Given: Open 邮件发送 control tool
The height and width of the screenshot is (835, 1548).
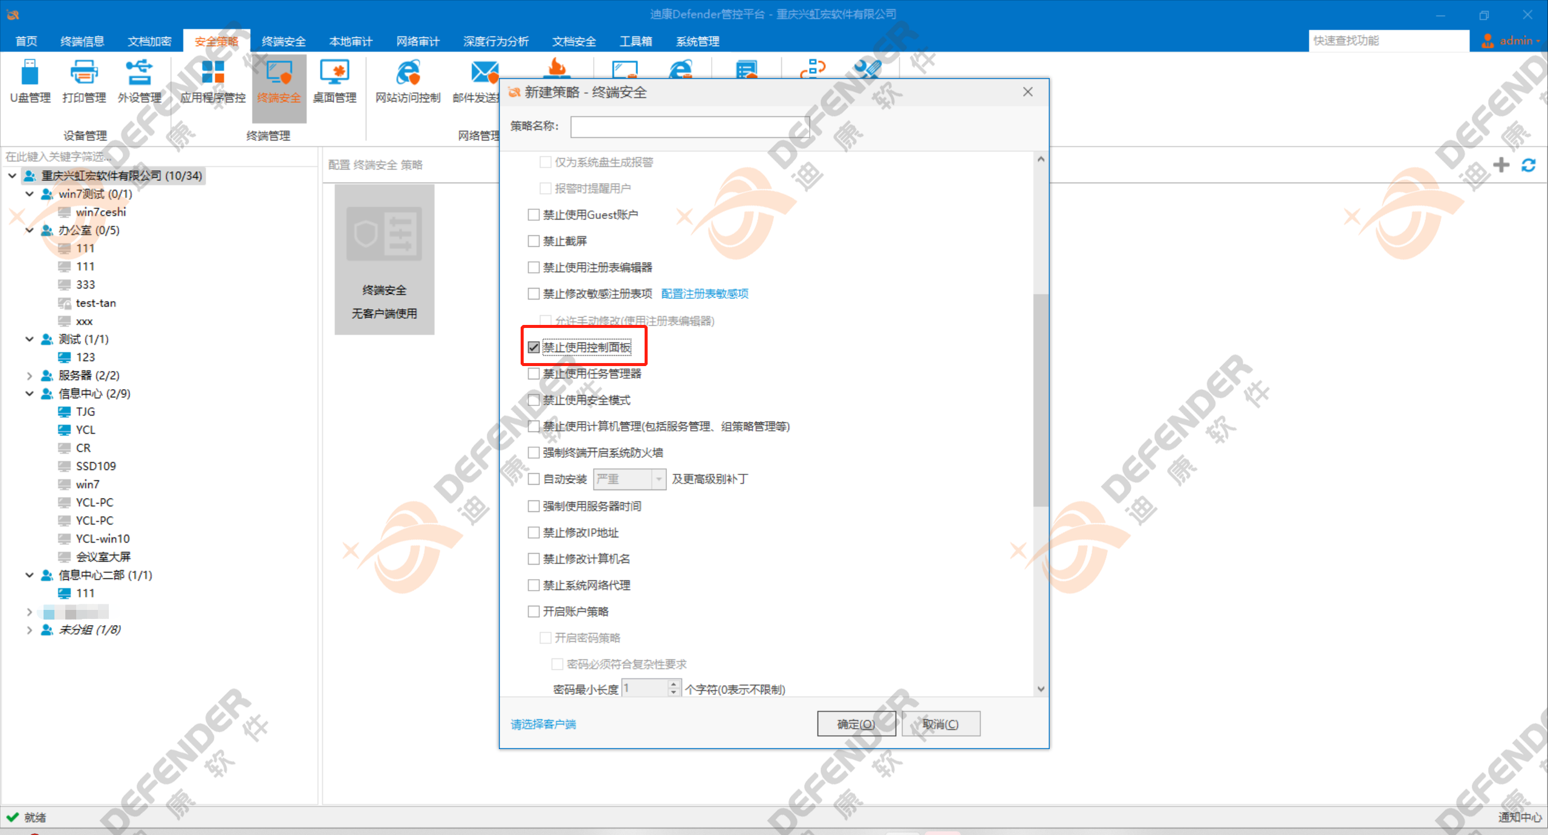Looking at the screenshot, I should click(x=476, y=81).
